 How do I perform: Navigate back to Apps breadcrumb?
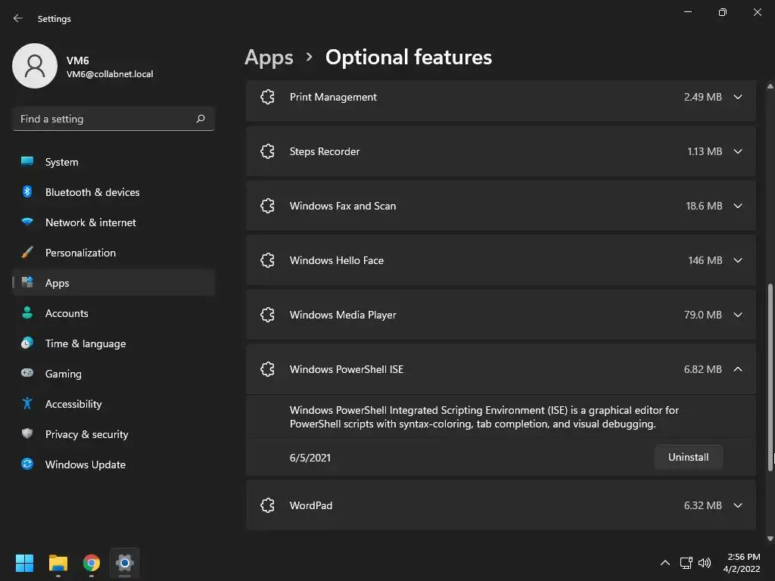[269, 57]
